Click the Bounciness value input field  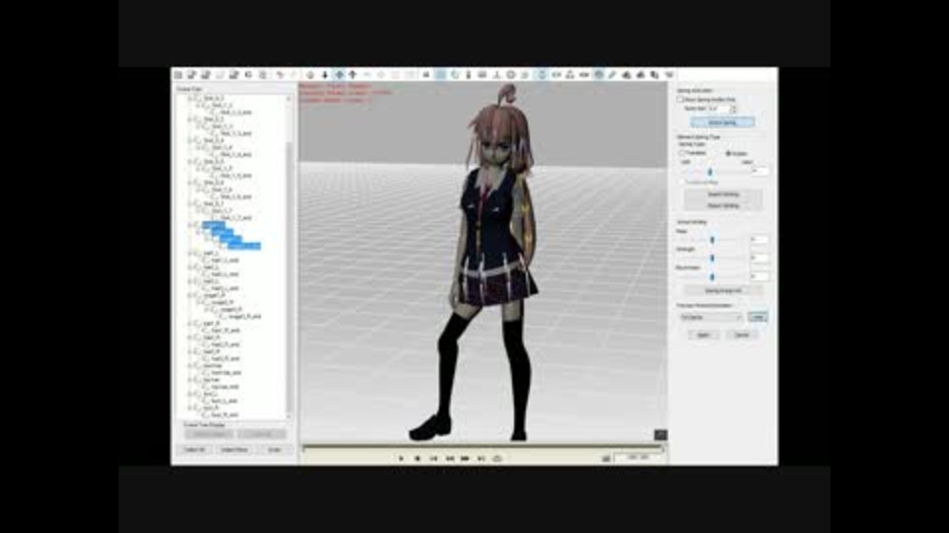(759, 276)
